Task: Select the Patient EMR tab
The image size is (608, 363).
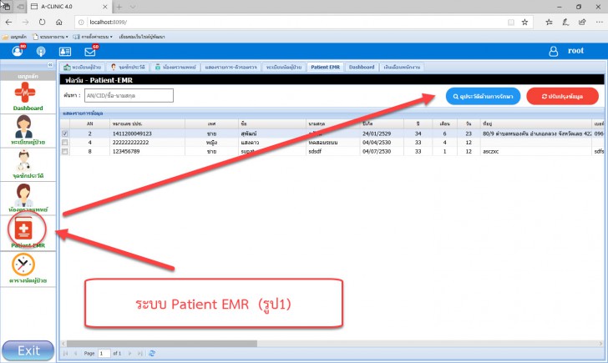Action: [326, 67]
